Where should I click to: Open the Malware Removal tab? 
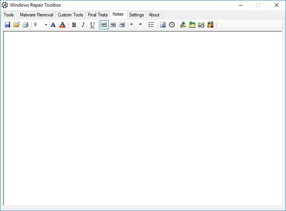click(x=36, y=15)
